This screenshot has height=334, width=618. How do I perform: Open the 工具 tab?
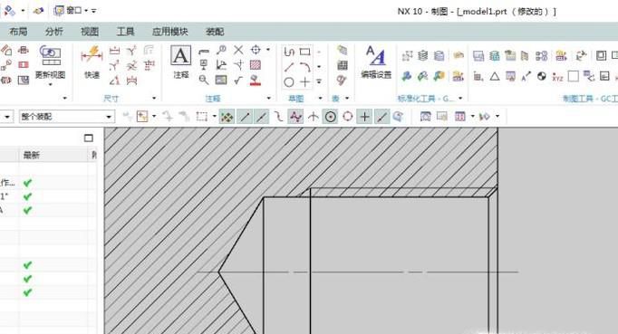pos(125,32)
